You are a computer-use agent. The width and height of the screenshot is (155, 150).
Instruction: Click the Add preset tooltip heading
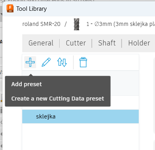27,84
